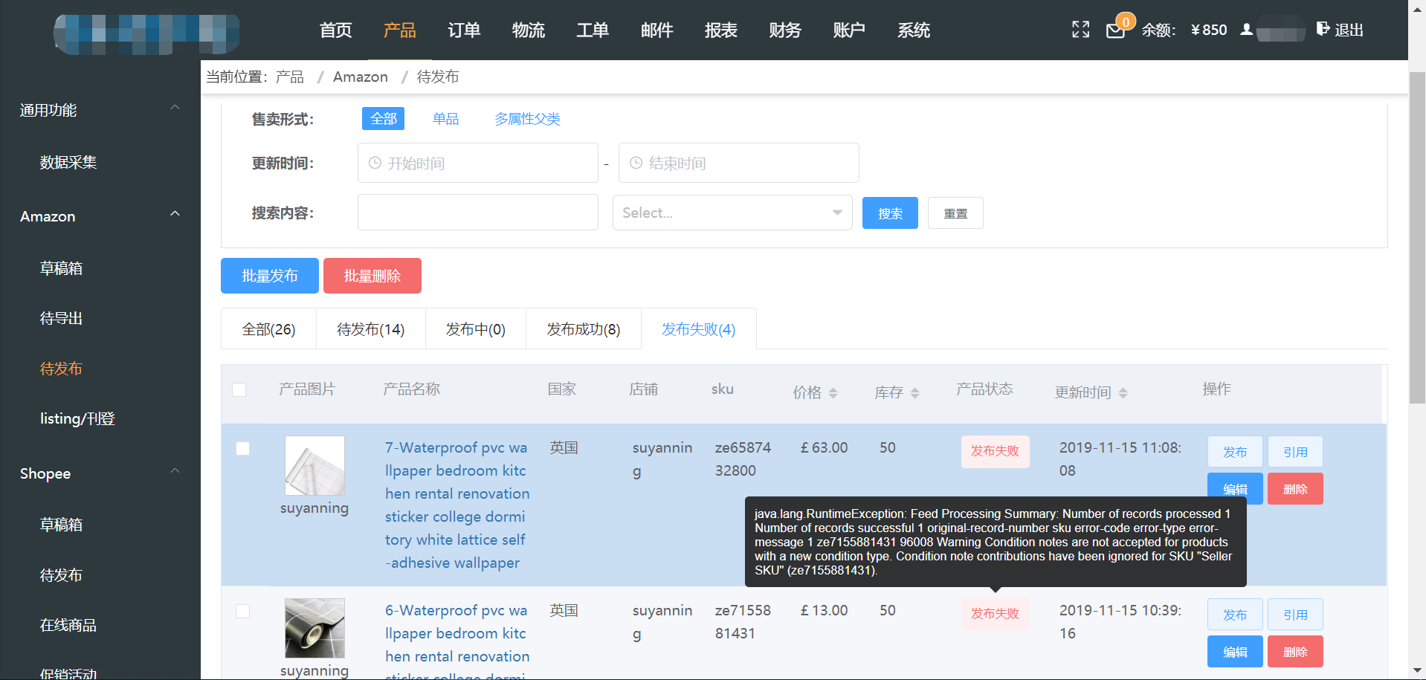Open 物流 in top navigation
The image size is (1426, 680).
528,30
